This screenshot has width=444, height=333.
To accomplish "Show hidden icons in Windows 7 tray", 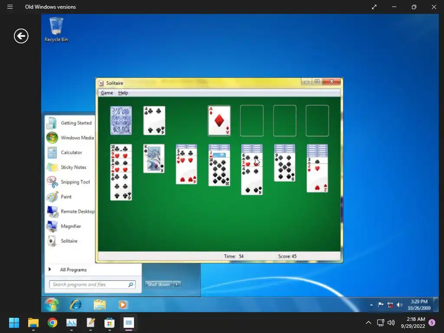I will [x=371, y=305].
